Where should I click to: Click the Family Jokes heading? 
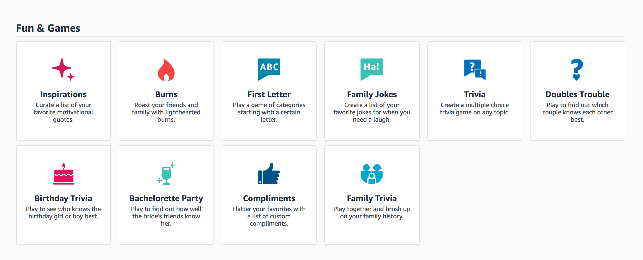(372, 94)
